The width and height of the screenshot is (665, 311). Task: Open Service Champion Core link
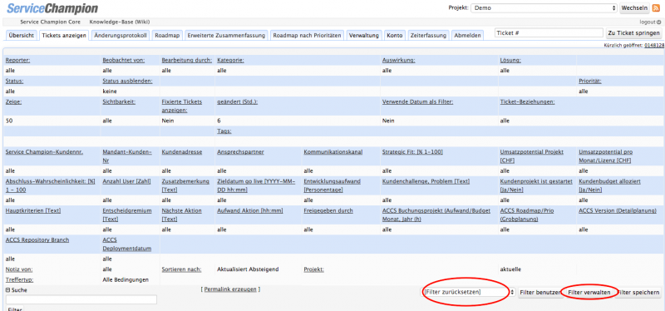point(51,22)
